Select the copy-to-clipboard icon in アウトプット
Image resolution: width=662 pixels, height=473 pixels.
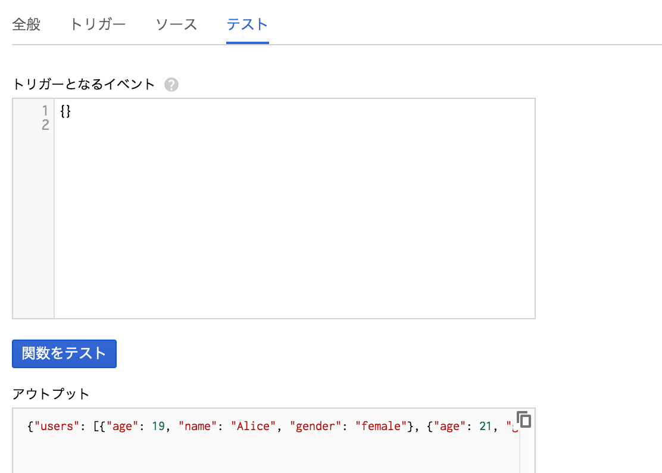click(x=524, y=420)
